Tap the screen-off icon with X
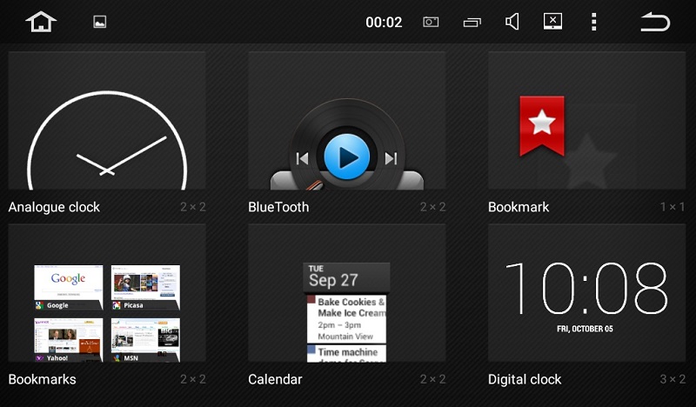696x407 pixels. pyautogui.click(x=552, y=22)
